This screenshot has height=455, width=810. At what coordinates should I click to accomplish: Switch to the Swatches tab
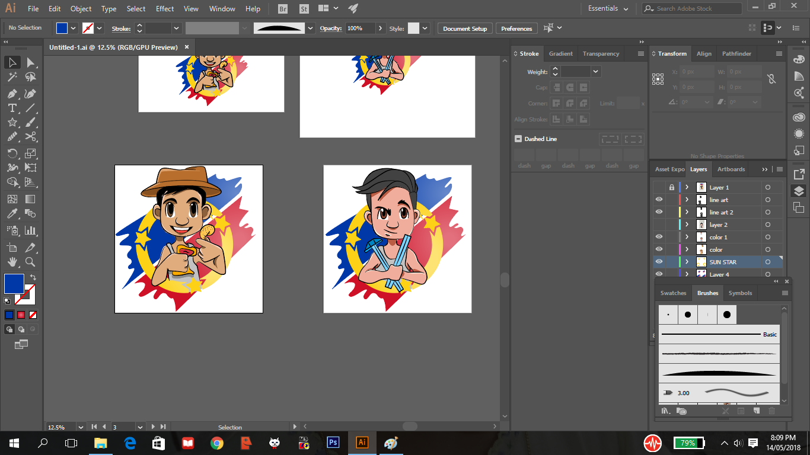(673, 293)
